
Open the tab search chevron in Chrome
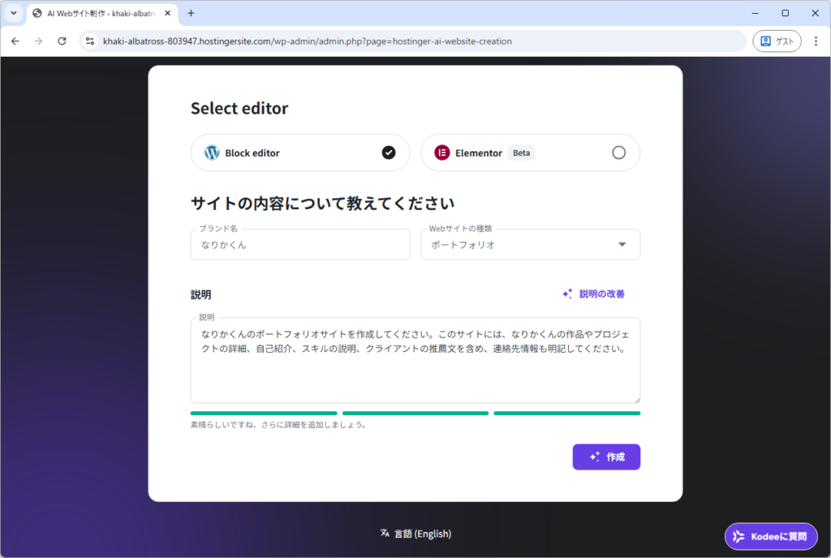click(x=14, y=13)
